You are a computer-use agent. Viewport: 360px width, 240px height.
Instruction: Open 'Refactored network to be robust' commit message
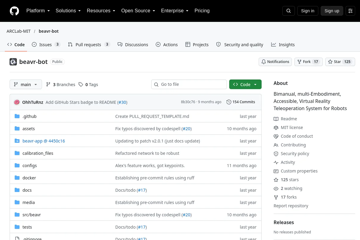[x=147, y=153]
